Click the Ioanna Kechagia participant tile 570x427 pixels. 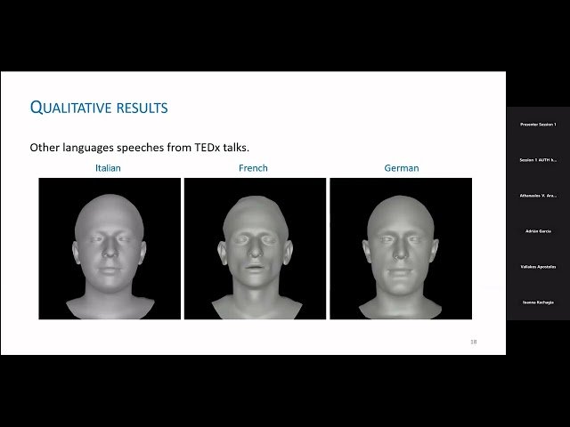click(x=538, y=302)
